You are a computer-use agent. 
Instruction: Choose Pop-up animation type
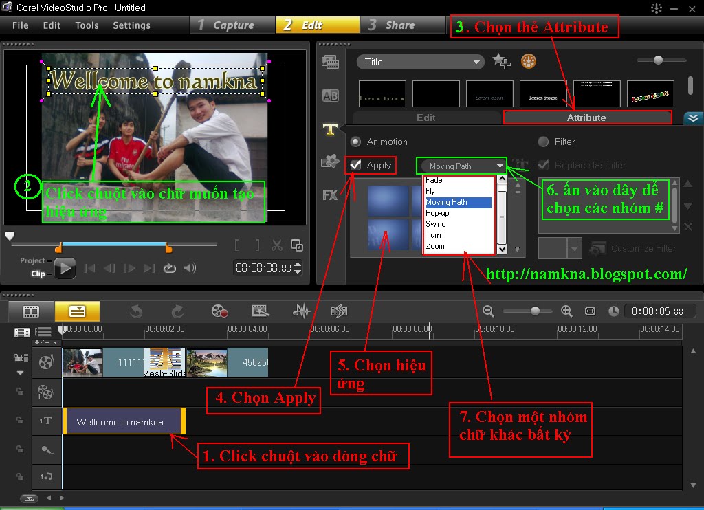click(x=458, y=213)
